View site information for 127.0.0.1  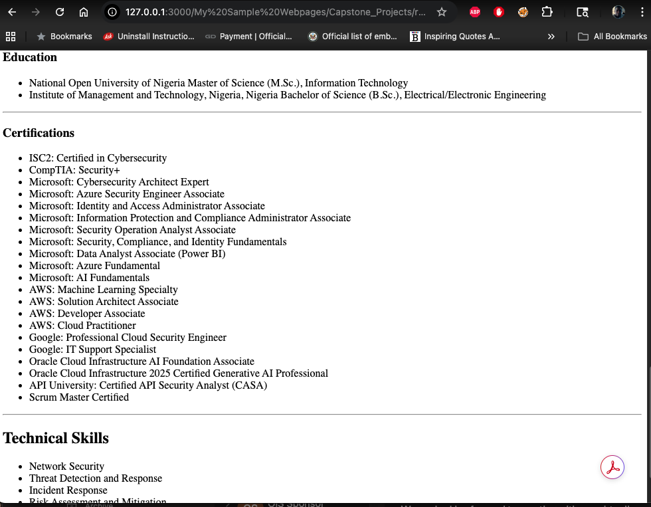tap(113, 12)
